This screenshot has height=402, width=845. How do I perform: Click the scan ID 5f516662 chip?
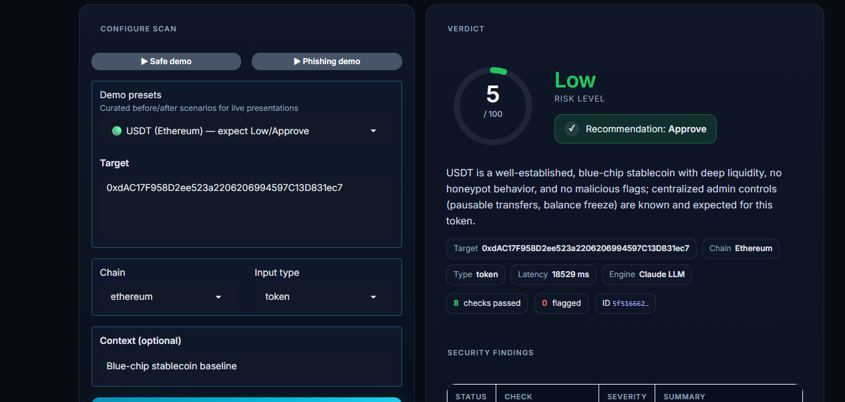coord(625,303)
